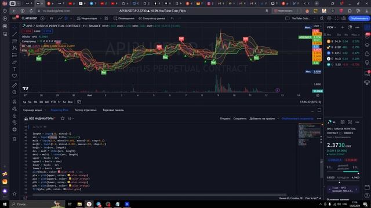Click the orange swatch on the p1a line

click(x=68, y=175)
